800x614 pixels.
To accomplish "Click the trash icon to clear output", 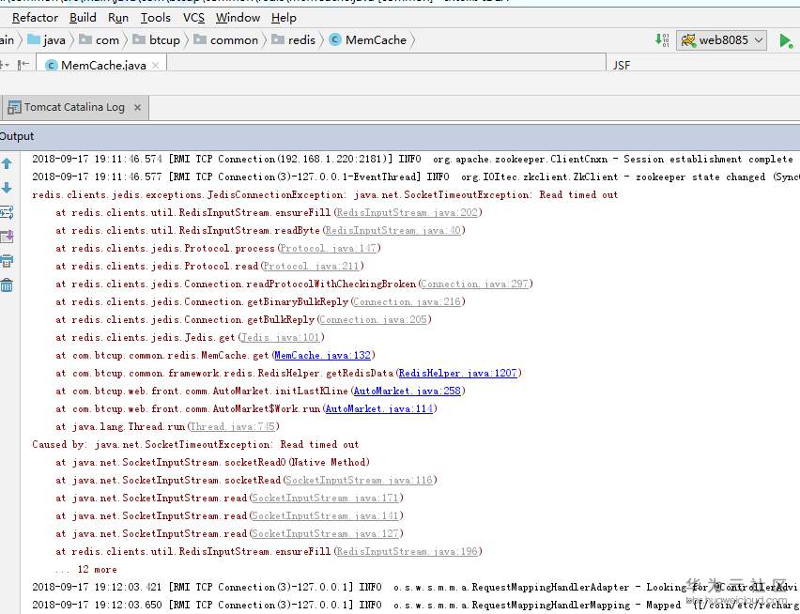I will [x=7, y=285].
